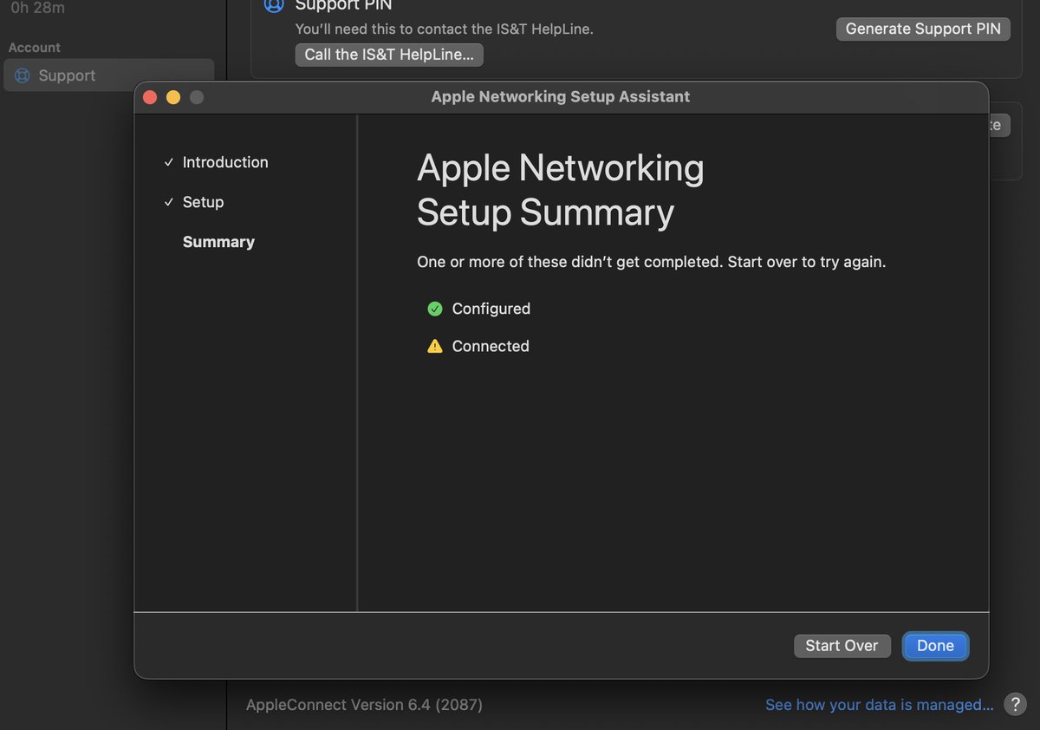The width and height of the screenshot is (1040, 730).
Task: Click Generate Support PIN button
Action: [923, 29]
